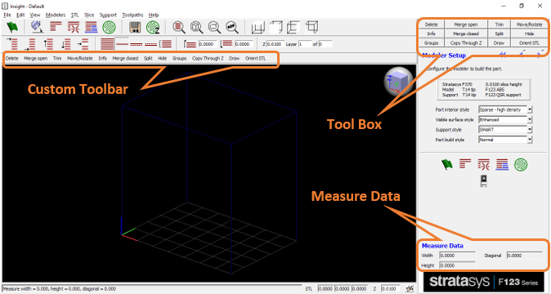Click the support icon in Modeler Setup panel
Viewport: 551px width, 294px height.
click(483, 164)
